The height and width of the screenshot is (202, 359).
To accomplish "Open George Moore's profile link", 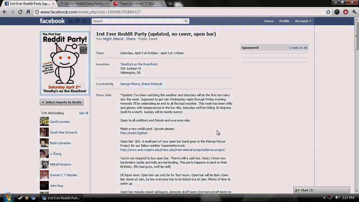I will 130,84.
